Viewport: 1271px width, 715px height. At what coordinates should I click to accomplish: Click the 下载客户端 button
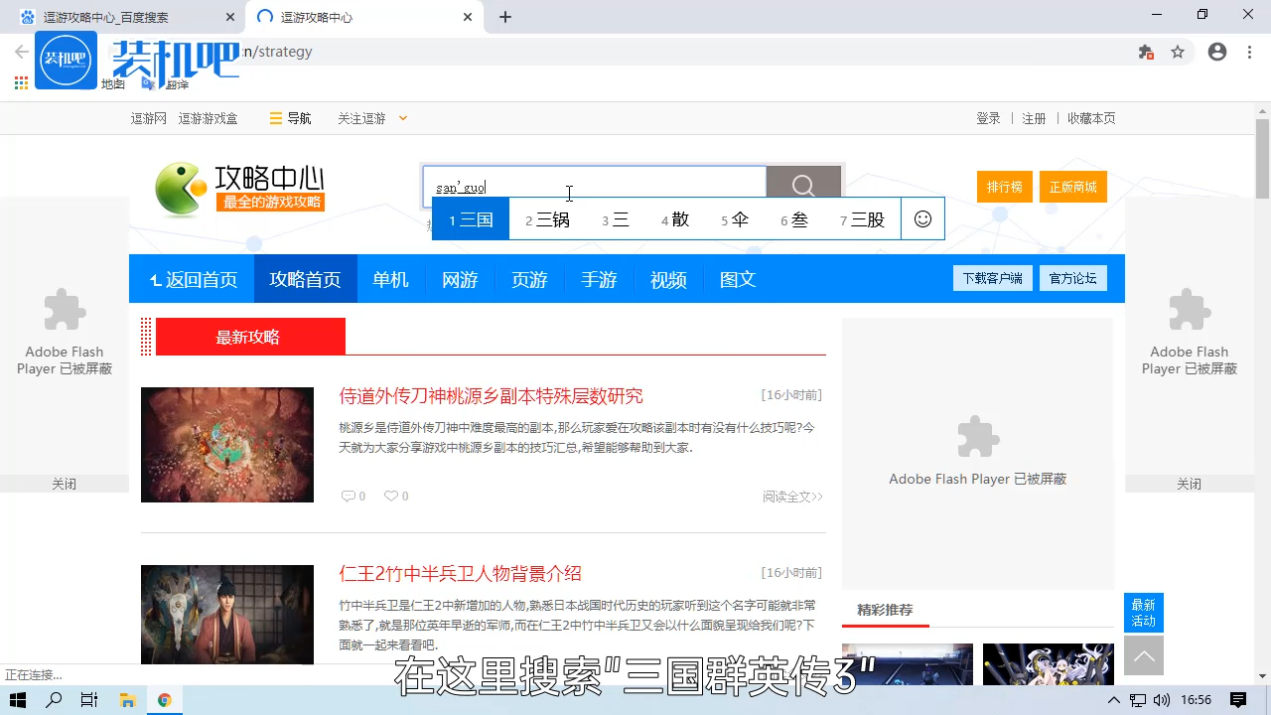[x=992, y=278]
